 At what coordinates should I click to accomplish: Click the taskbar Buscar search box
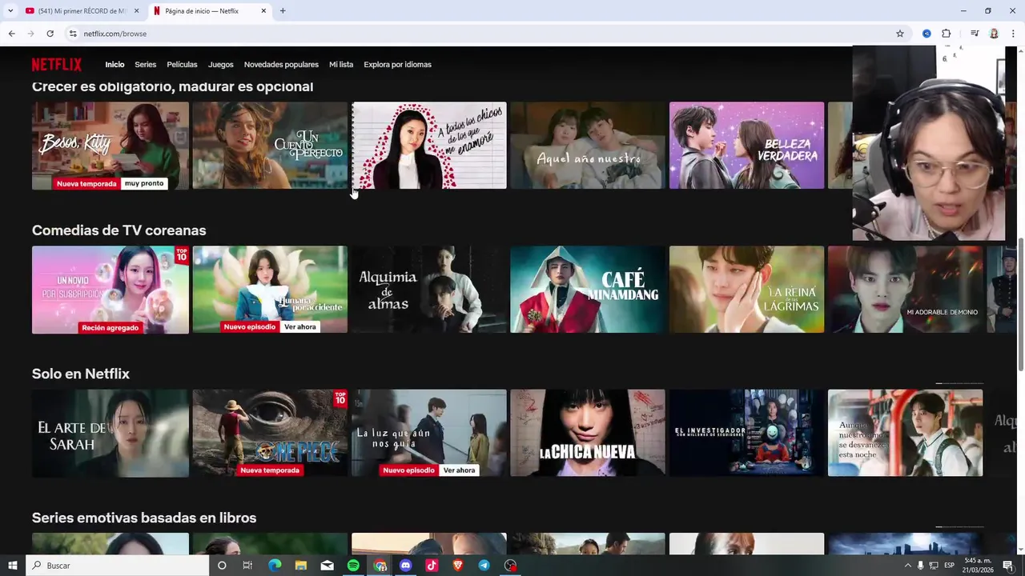click(117, 566)
